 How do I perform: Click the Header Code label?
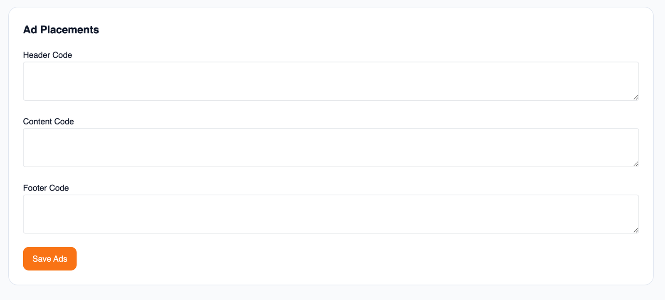47,55
